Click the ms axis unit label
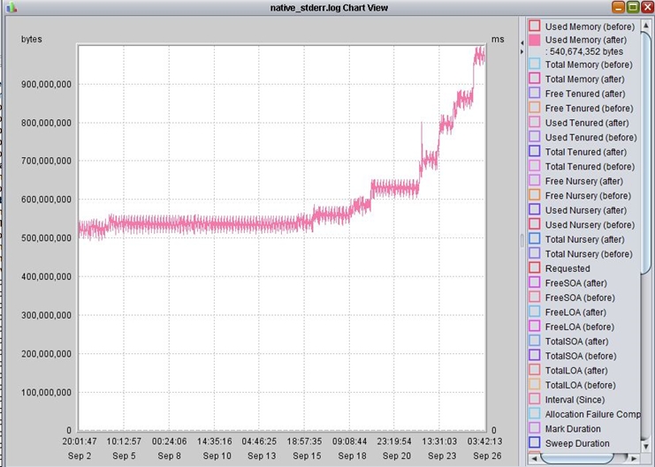The image size is (655, 467). point(498,39)
